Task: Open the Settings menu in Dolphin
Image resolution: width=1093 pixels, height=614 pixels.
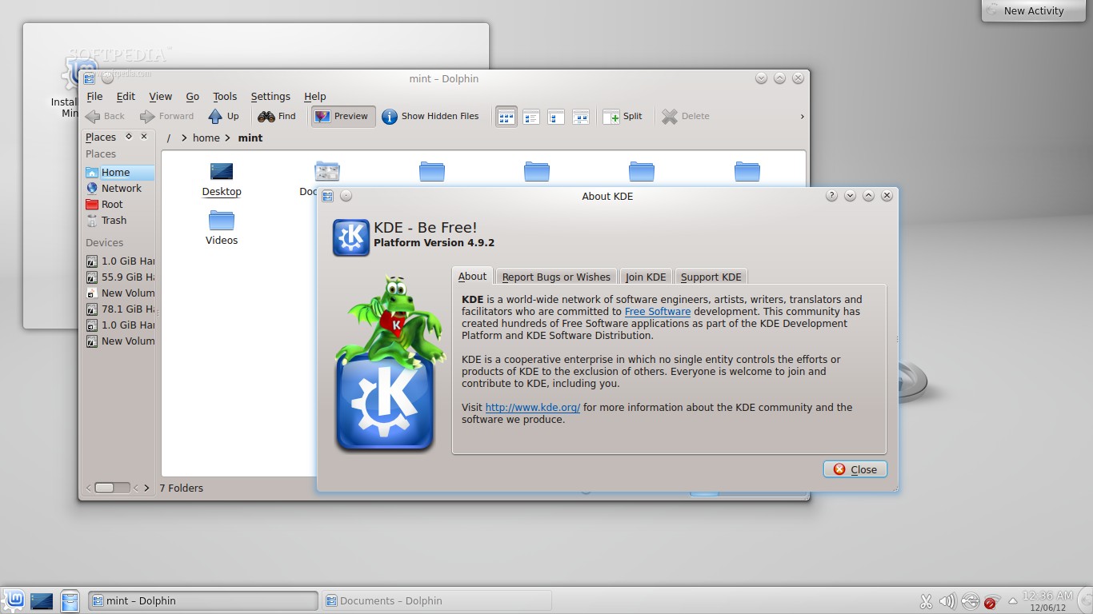Action: 270,96
